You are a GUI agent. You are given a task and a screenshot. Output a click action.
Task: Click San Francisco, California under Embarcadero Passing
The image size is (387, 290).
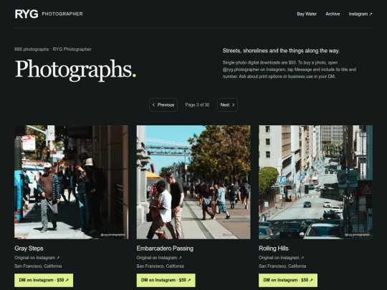161,266
